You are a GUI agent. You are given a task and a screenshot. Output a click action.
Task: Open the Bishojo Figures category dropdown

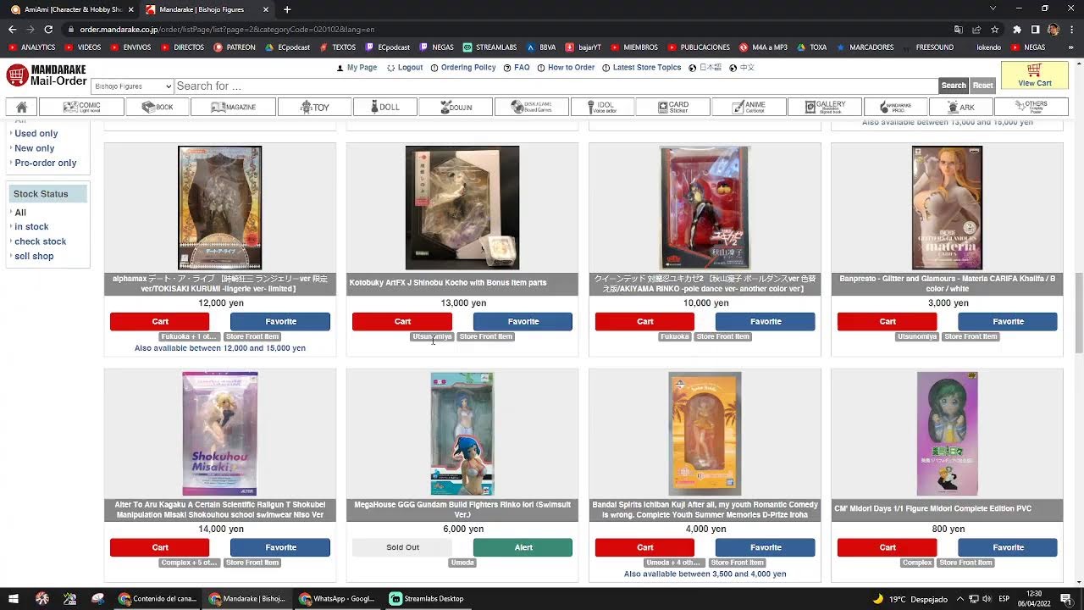coord(132,86)
